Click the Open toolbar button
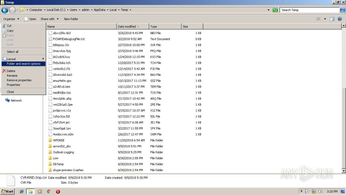 point(30,19)
